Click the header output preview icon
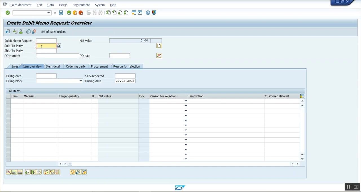 click(15, 32)
